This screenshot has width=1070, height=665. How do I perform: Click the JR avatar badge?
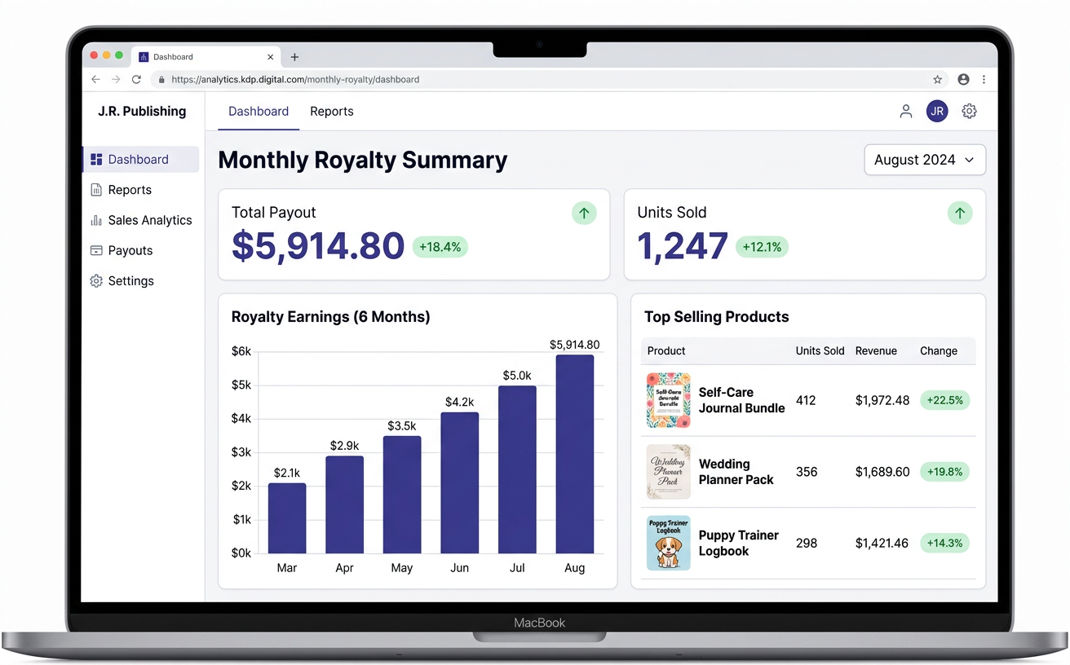tap(937, 112)
